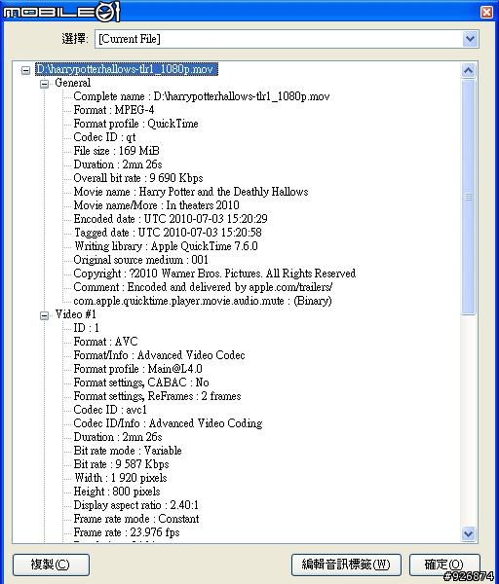Select Format profile : QuickTime row
Viewport: 499px width, 584px height.
135,124
